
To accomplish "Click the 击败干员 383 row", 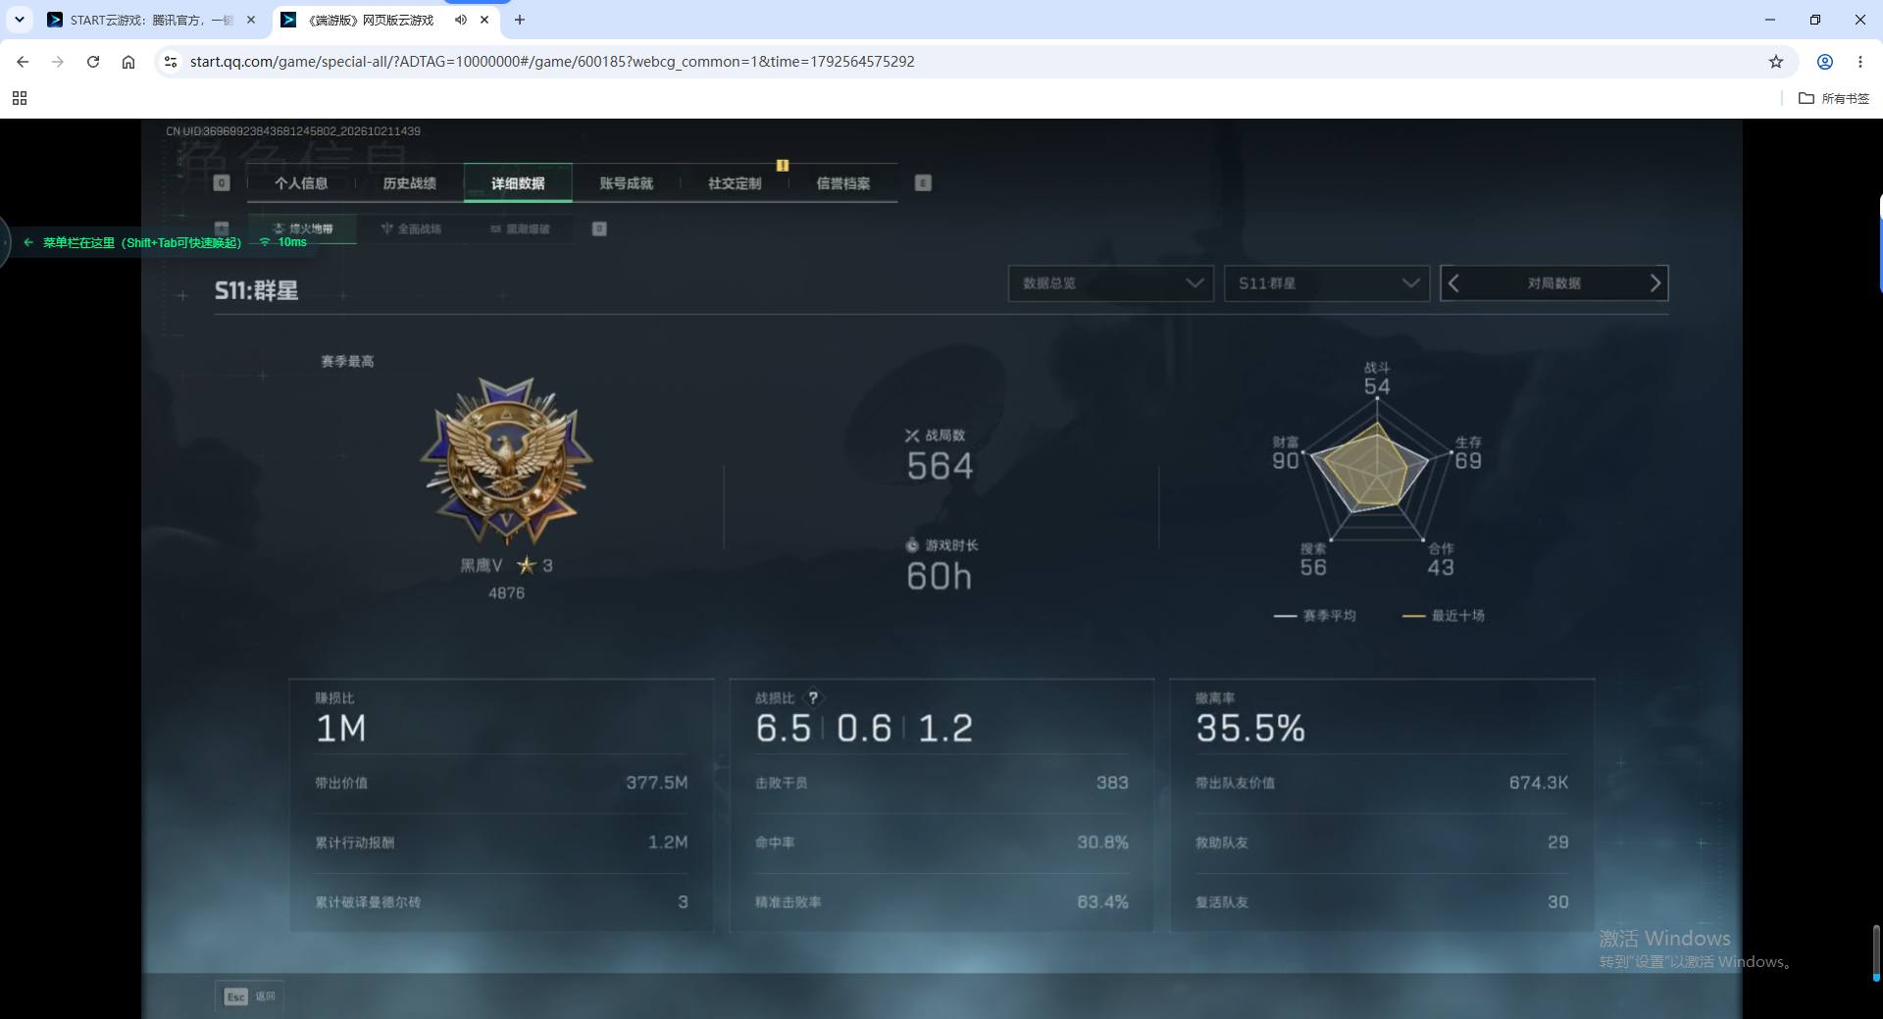I will tap(941, 783).
